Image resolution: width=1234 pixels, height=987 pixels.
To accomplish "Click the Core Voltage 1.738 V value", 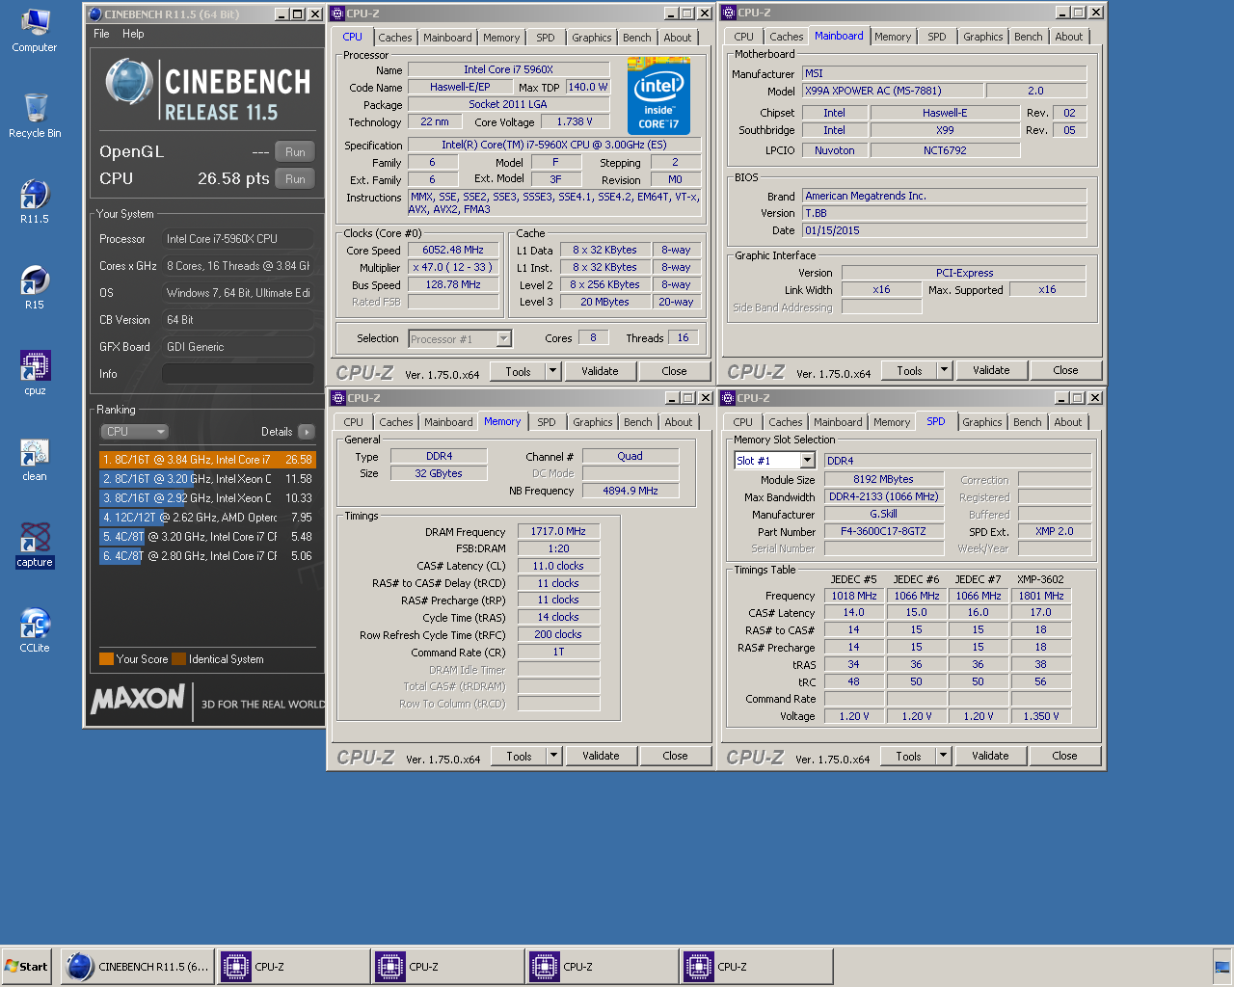I will (x=575, y=121).
